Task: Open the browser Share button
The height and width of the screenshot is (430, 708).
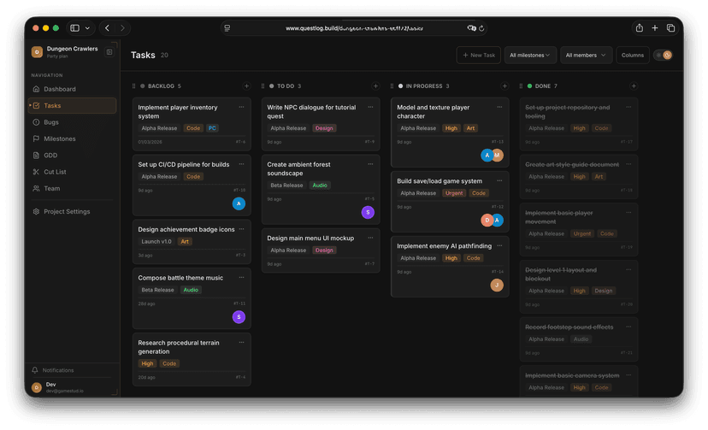Action: (x=640, y=28)
